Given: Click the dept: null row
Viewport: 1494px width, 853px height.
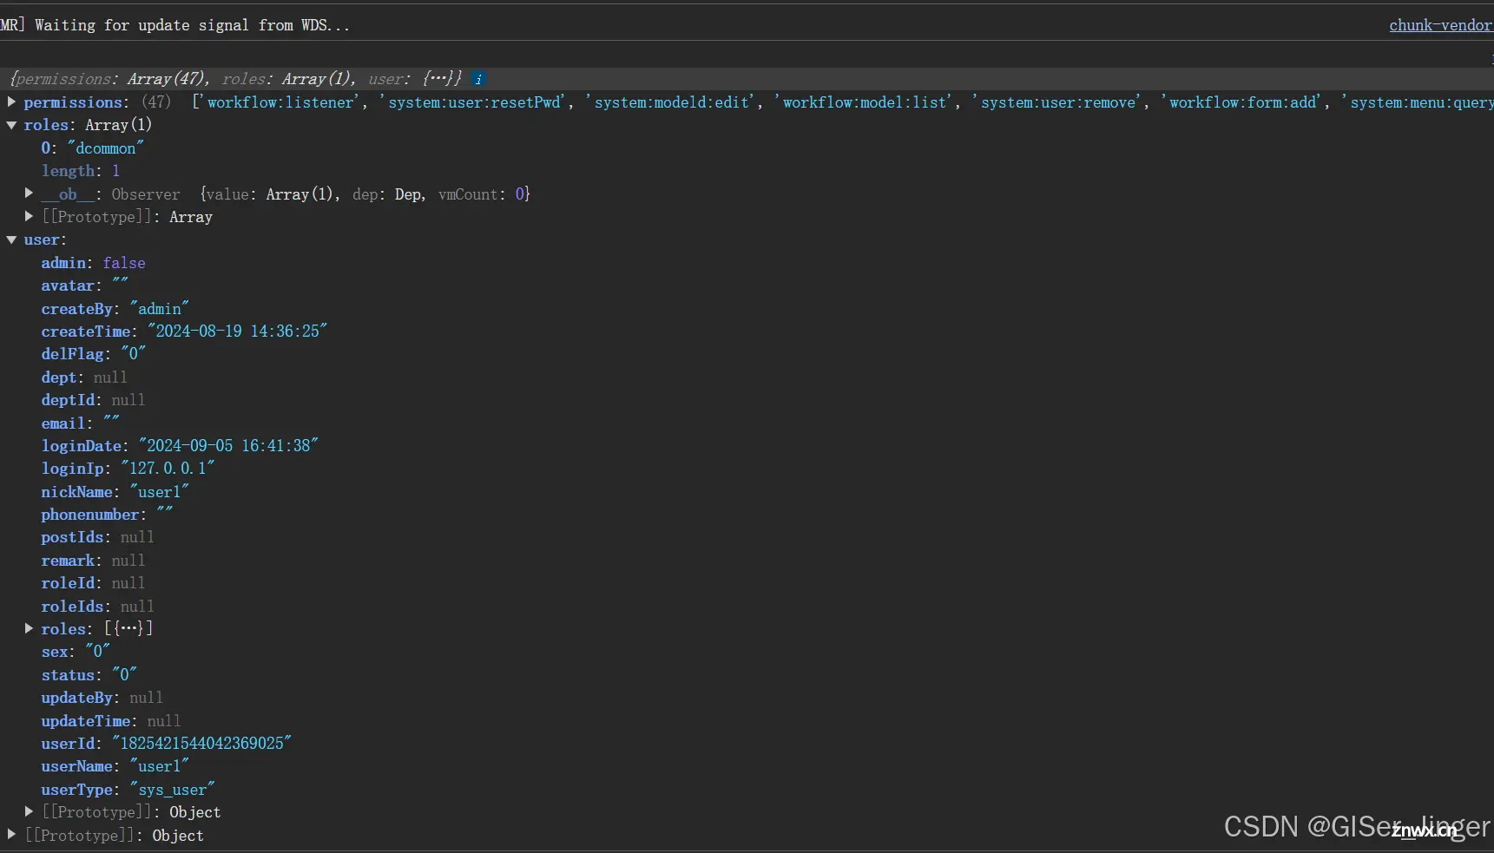Looking at the screenshot, I should pyautogui.click(x=84, y=377).
